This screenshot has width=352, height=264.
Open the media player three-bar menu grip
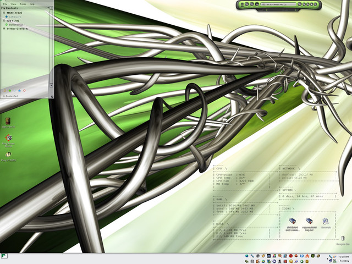click(x=242, y=4)
